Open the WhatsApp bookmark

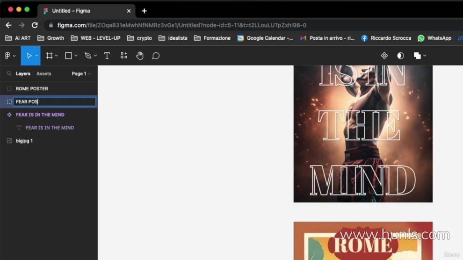434,38
